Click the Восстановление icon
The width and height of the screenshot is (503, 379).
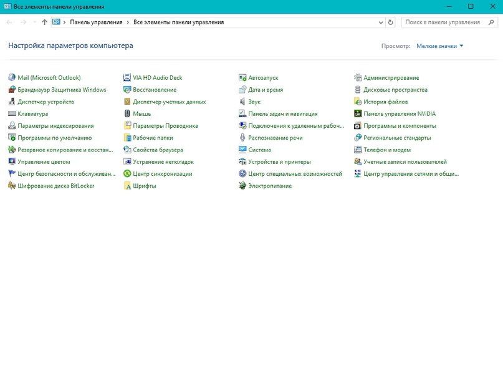click(127, 90)
